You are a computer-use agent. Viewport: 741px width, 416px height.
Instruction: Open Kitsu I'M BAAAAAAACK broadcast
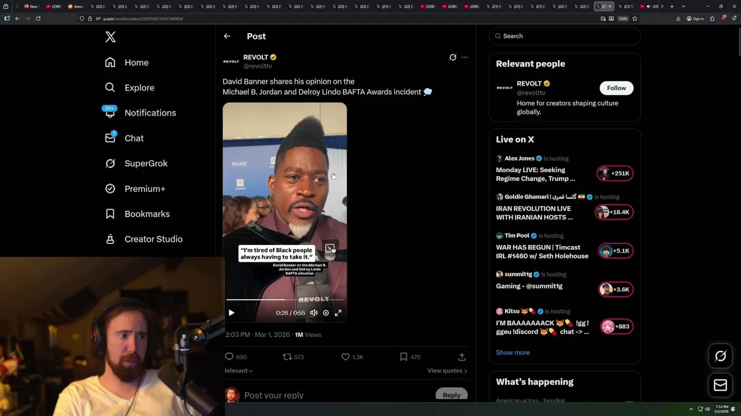542,327
